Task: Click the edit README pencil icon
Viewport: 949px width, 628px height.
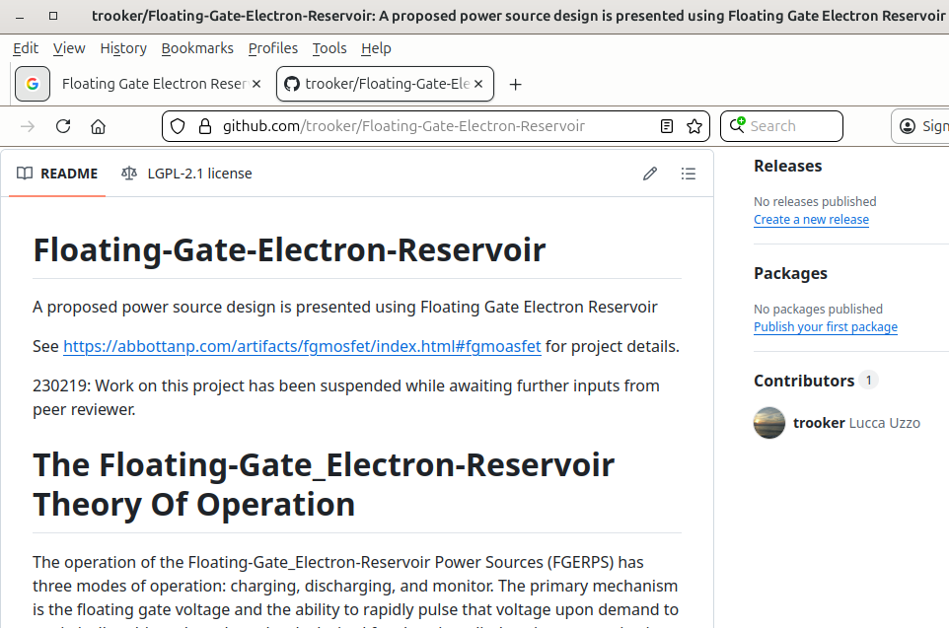Action: tap(649, 174)
